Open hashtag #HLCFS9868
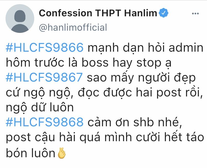The height and width of the screenshot is (168, 207). tap(45, 122)
